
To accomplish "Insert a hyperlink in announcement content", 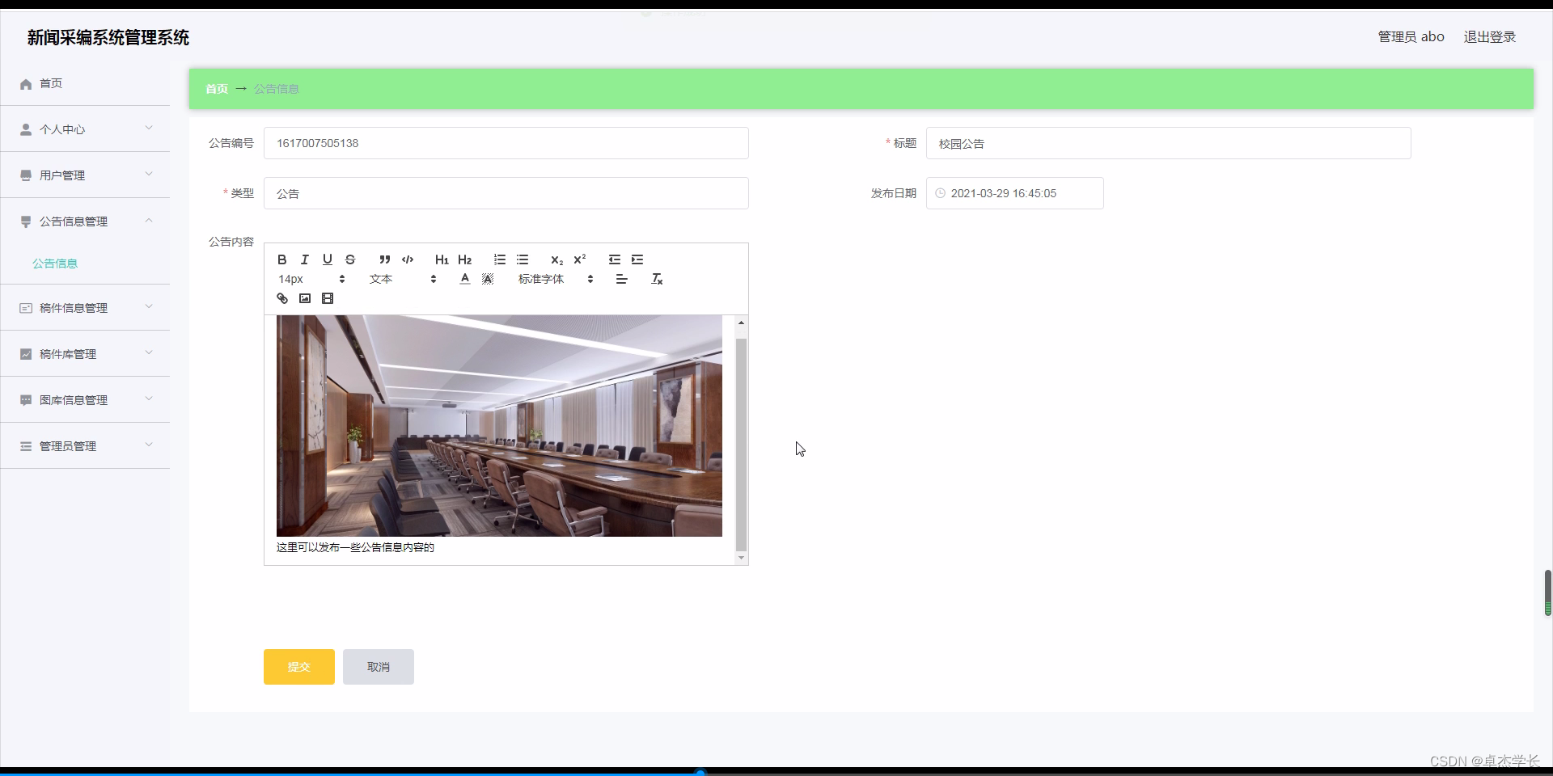I will [x=281, y=298].
